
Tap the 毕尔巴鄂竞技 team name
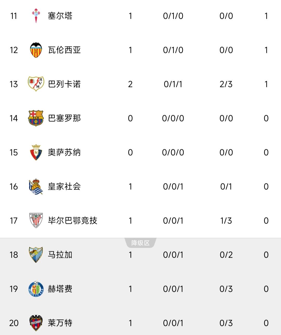(x=73, y=221)
